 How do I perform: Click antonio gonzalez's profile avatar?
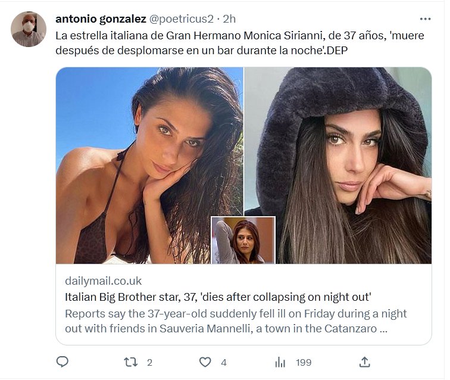[x=29, y=29]
